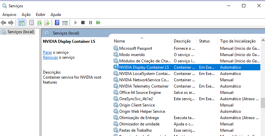Click the Refresh toolbar icon

click(x=39, y=23)
